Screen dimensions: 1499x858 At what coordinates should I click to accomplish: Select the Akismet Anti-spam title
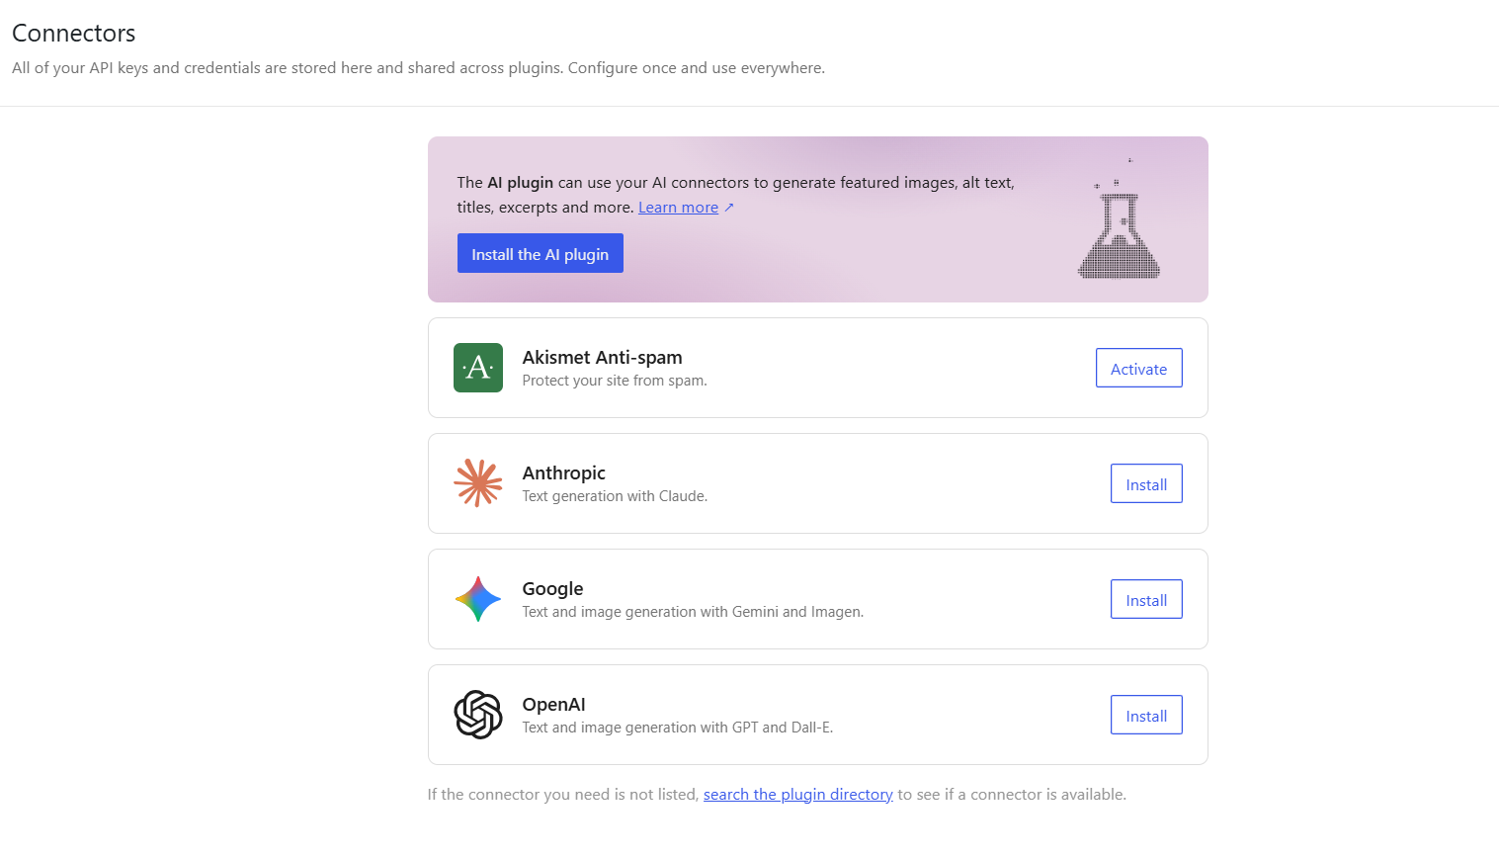602,358
